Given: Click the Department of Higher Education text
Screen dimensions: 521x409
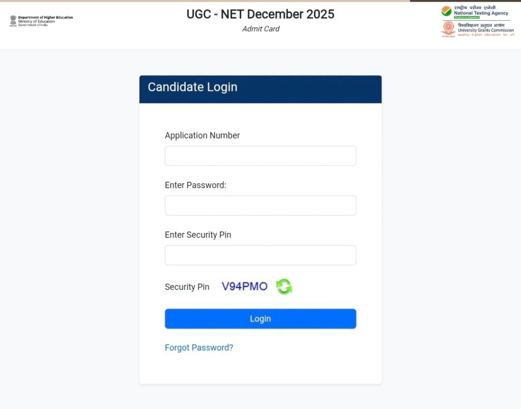Looking at the screenshot, I should (45, 17).
